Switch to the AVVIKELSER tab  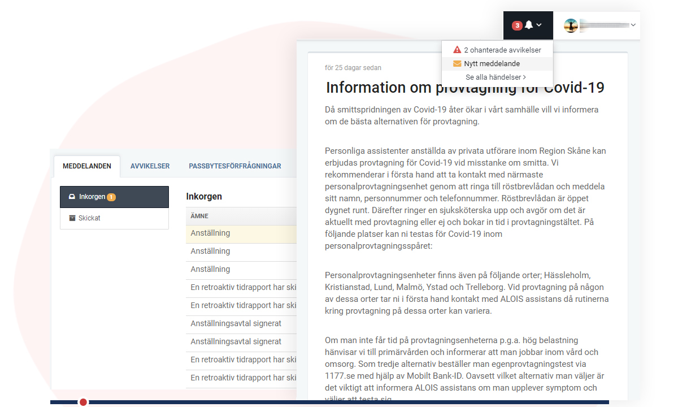(150, 166)
